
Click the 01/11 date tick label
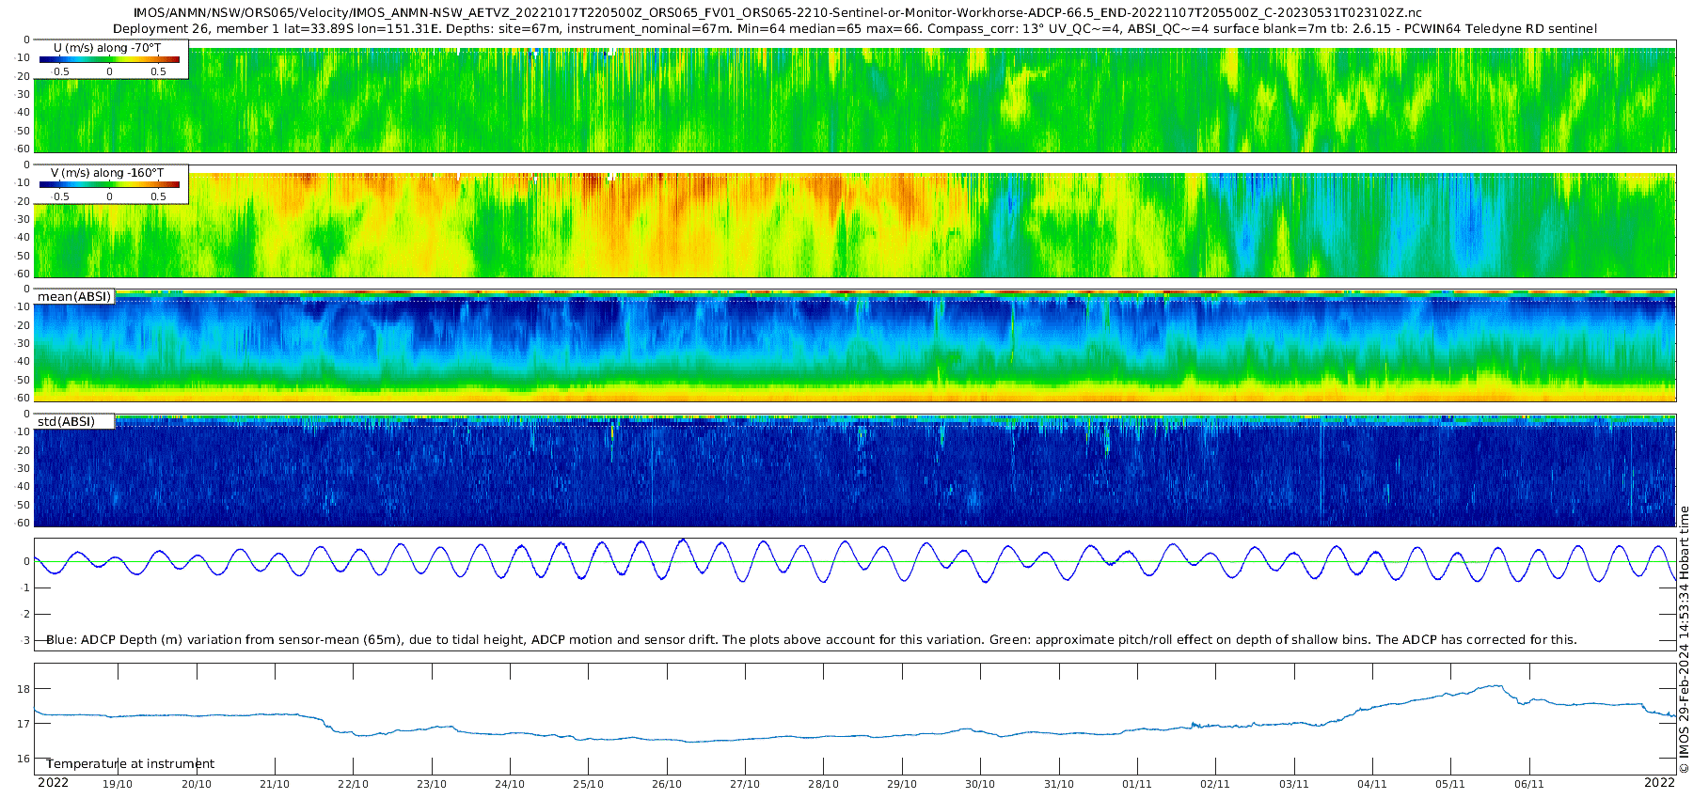pyautogui.click(x=1136, y=784)
